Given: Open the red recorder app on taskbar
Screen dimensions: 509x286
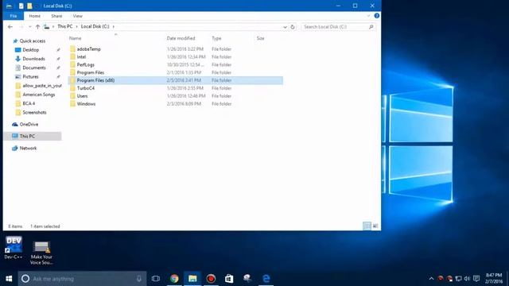Looking at the screenshot, I should point(211,279).
